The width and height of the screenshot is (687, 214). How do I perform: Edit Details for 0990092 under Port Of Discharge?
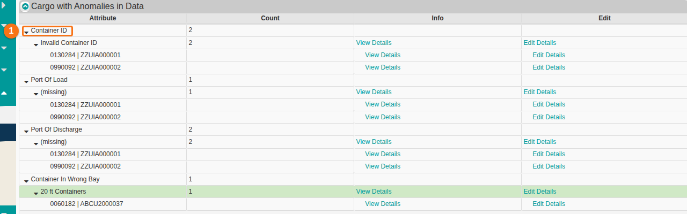pos(549,166)
